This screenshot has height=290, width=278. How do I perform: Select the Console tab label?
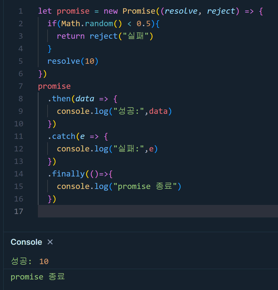tap(26, 242)
